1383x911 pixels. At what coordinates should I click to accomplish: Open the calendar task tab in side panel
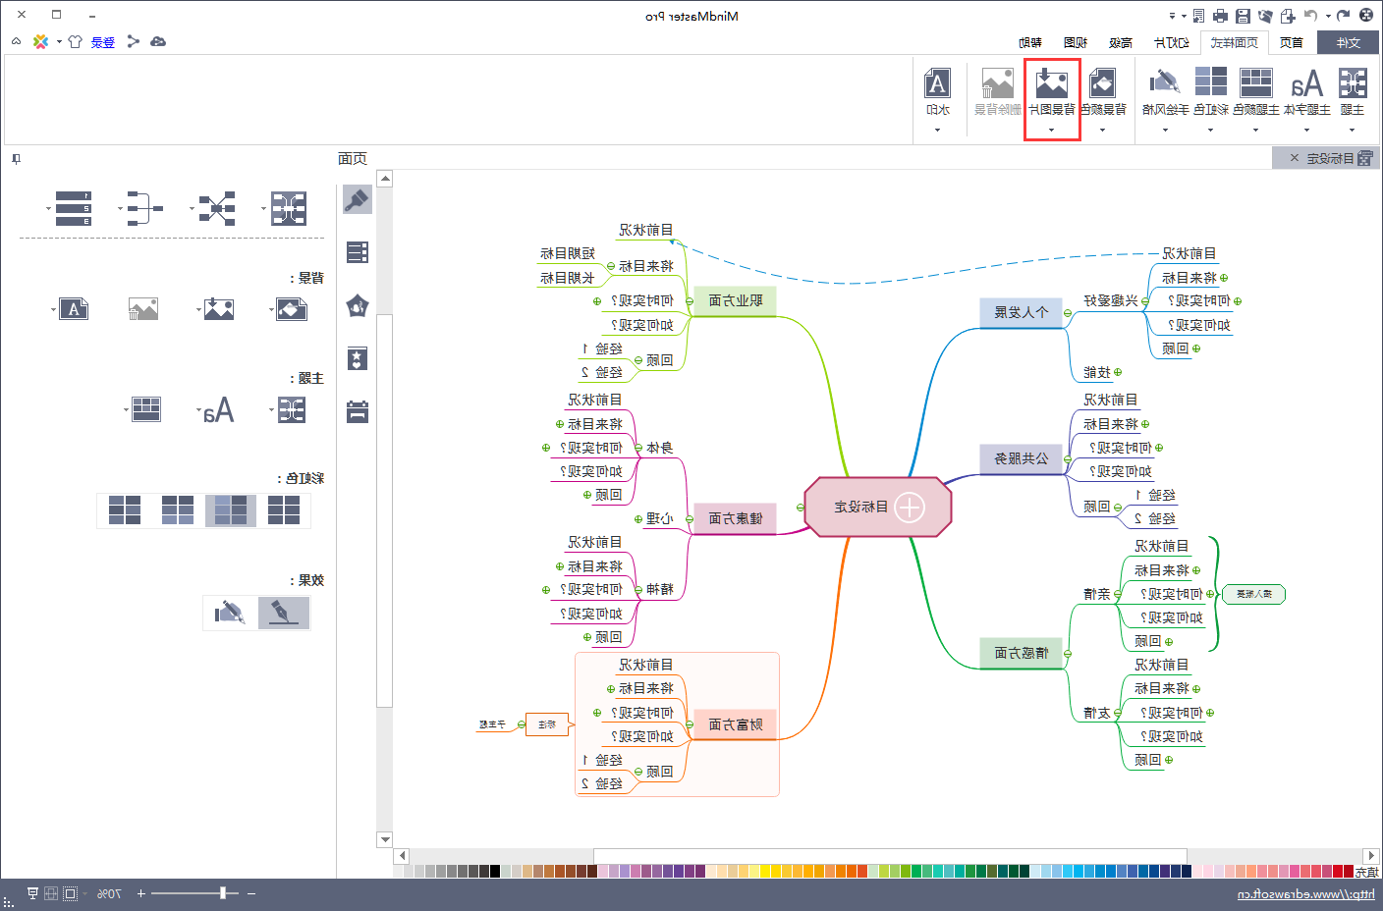(358, 411)
